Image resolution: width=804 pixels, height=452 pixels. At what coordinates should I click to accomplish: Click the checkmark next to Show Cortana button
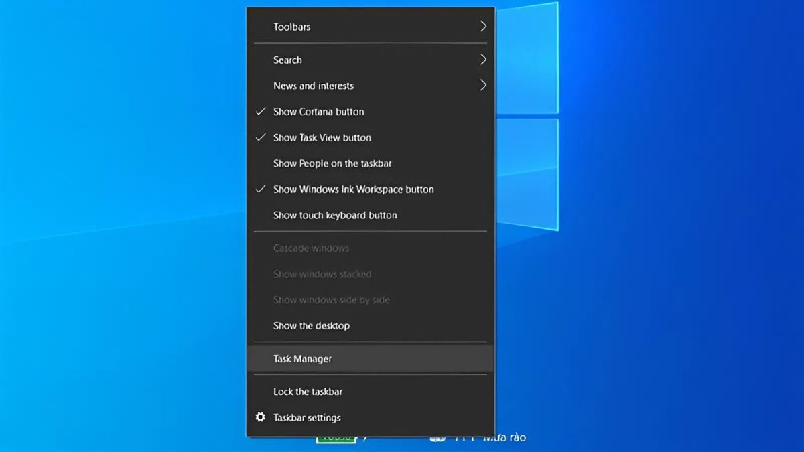(261, 111)
